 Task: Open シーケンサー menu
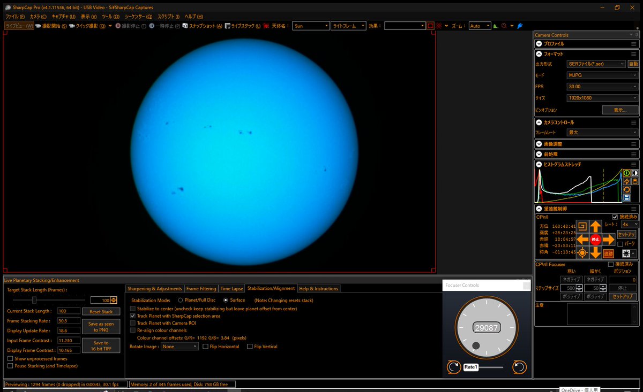[x=139, y=17]
